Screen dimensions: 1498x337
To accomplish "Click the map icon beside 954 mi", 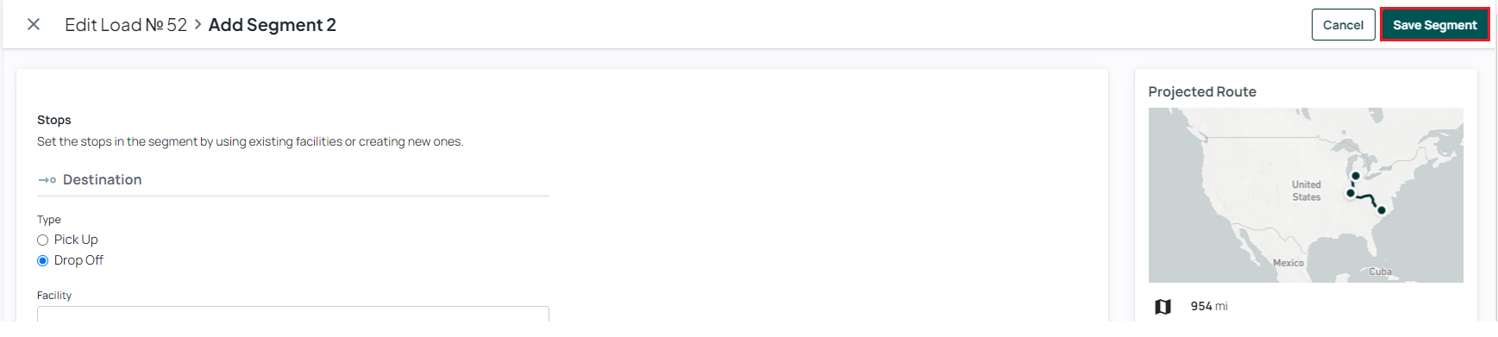I will (x=1163, y=307).
